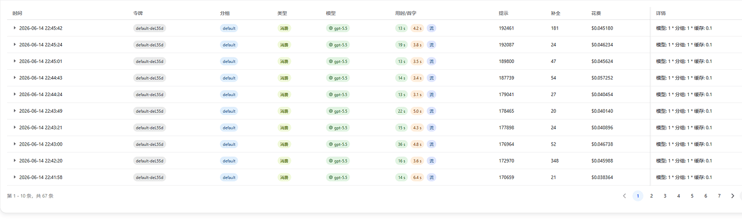Click default-deL5Sd token tag in 22:45:01 row
Image resolution: width=742 pixels, height=219 pixels.
click(149, 62)
